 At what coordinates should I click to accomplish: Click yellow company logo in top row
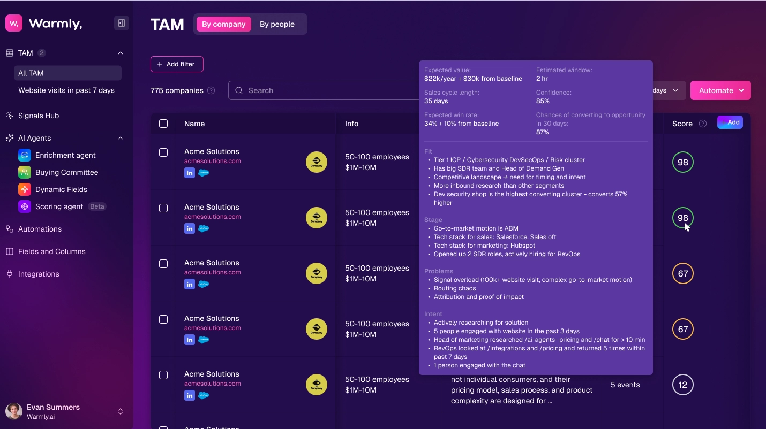[317, 162]
